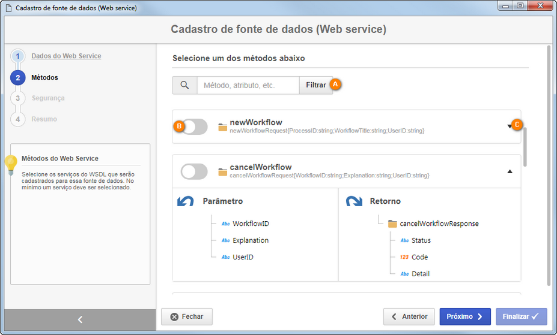Click the Abc icon beside WorkflowID
This screenshot has height=335, width=557.
coord(225,224)
